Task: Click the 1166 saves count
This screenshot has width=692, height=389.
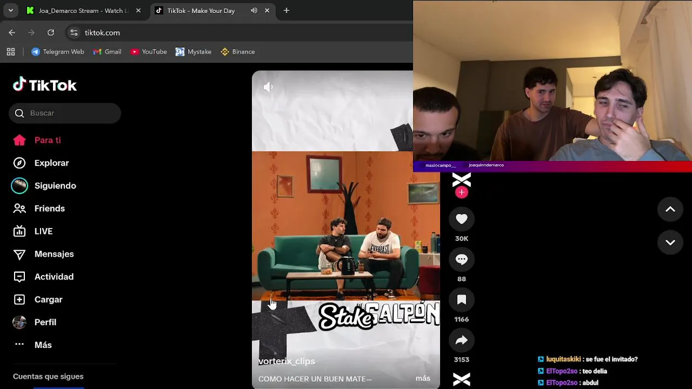Action: pos(462,319)
